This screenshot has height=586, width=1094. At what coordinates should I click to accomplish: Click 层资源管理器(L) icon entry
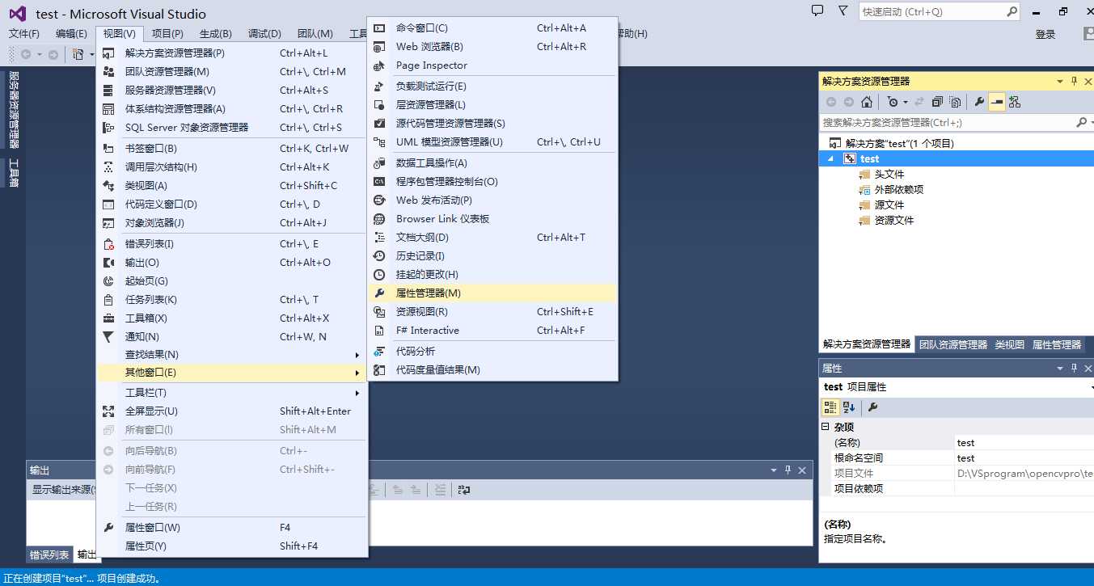492,105
